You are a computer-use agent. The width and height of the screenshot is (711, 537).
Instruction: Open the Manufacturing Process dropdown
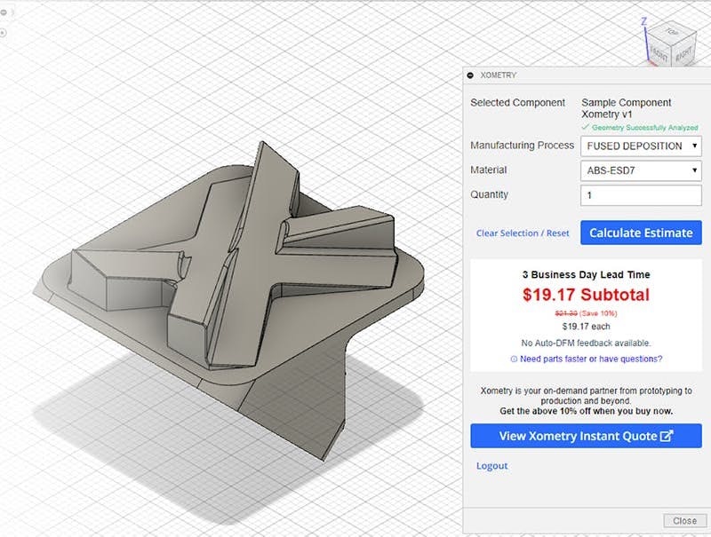tap(641, 146)
